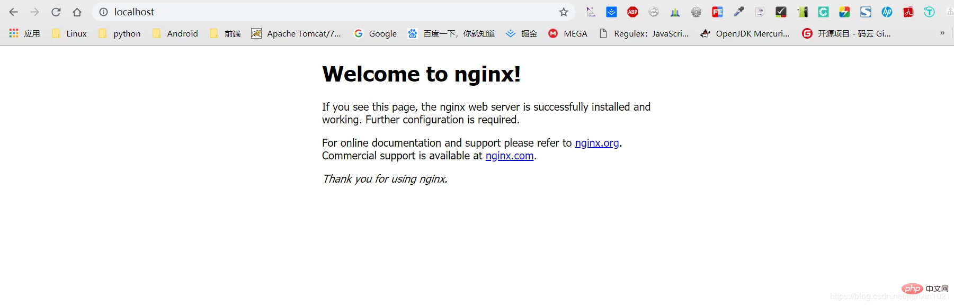Open the Google bookmark
The image size is (954, 306).
376,33
